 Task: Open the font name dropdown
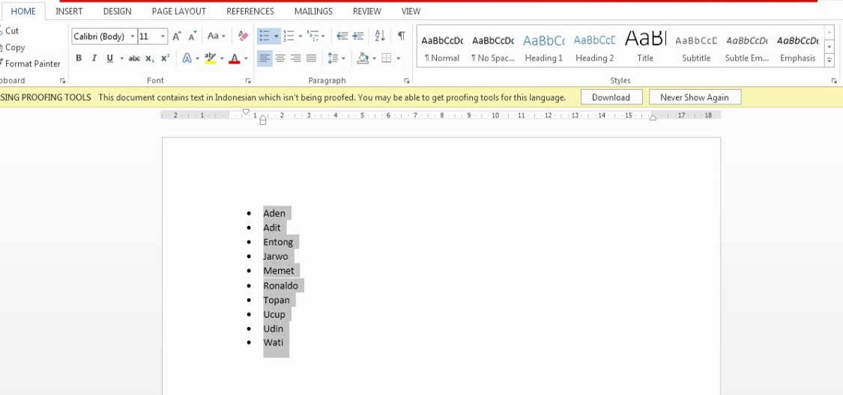coord(133,37)
